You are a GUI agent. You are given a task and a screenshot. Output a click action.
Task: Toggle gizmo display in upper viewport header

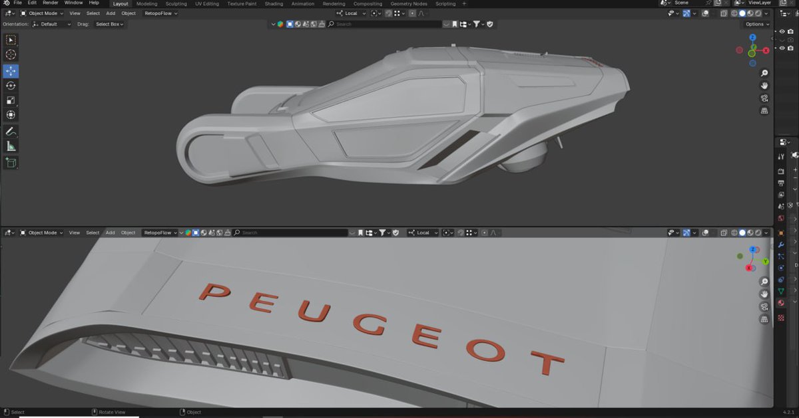pyautogui.click(x=686, y=13)
